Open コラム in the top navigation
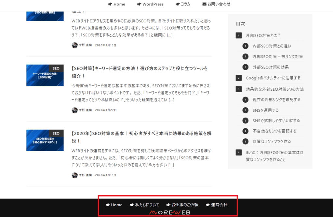 click(185, 4)
